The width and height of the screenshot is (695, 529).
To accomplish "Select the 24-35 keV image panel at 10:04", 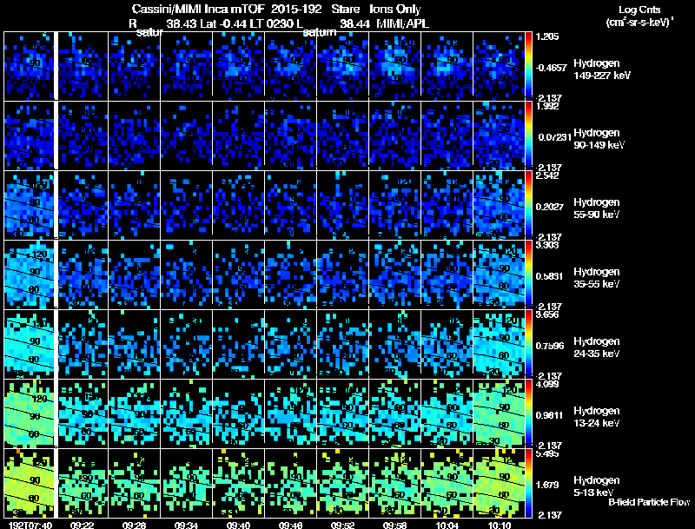I will coord(447,344).
